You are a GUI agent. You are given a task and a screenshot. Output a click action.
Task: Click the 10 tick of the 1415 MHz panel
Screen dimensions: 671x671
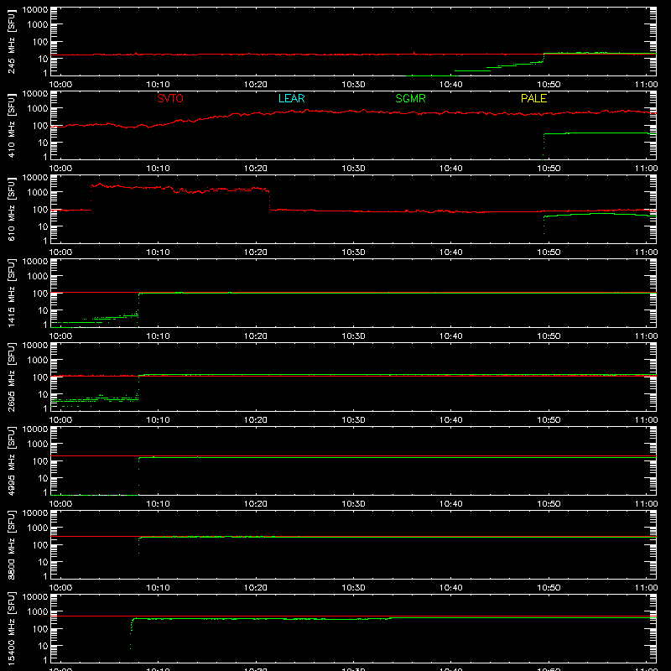coord(43,310)
